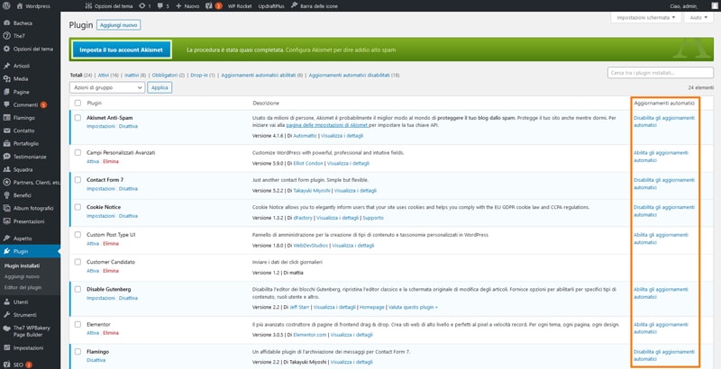Click the Album fotografici icon in sidebar

[x=6, y=208]
